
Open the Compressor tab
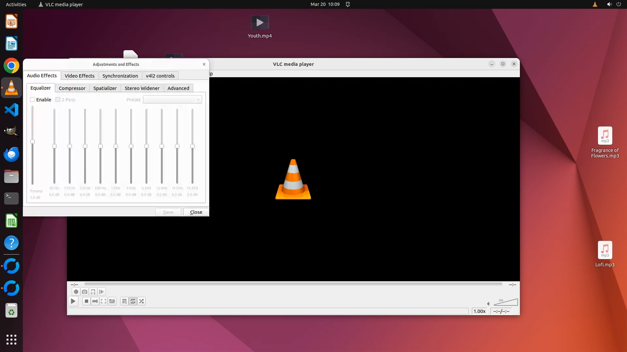click(72, 88)
